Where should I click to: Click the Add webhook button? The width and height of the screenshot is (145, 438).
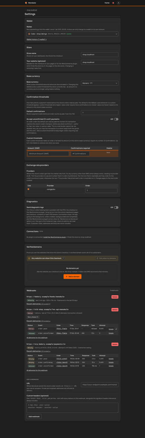coord(34,416)
